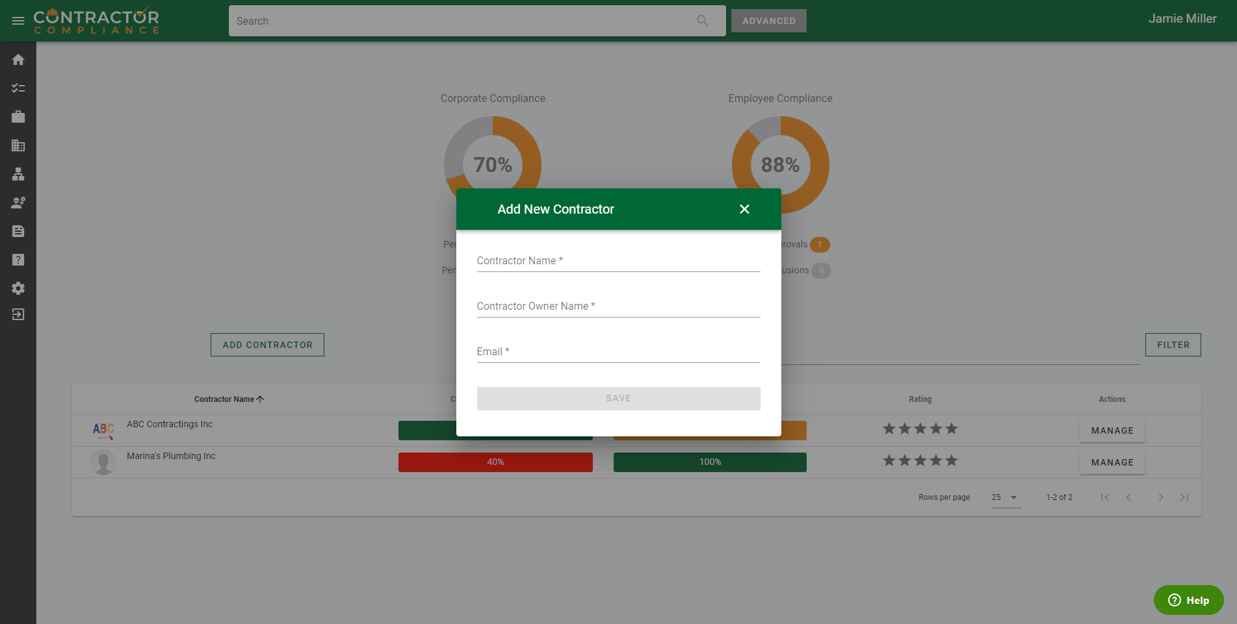
Task: Expand the rows per page dropdown
Action: (1006, 497)
